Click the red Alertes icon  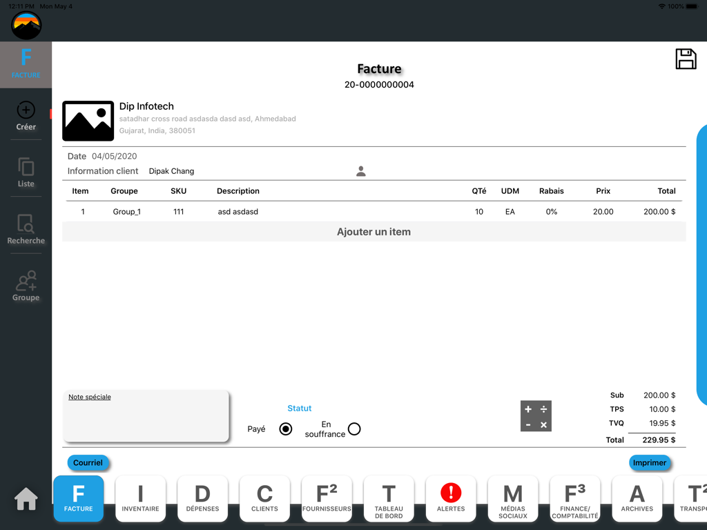451,498
